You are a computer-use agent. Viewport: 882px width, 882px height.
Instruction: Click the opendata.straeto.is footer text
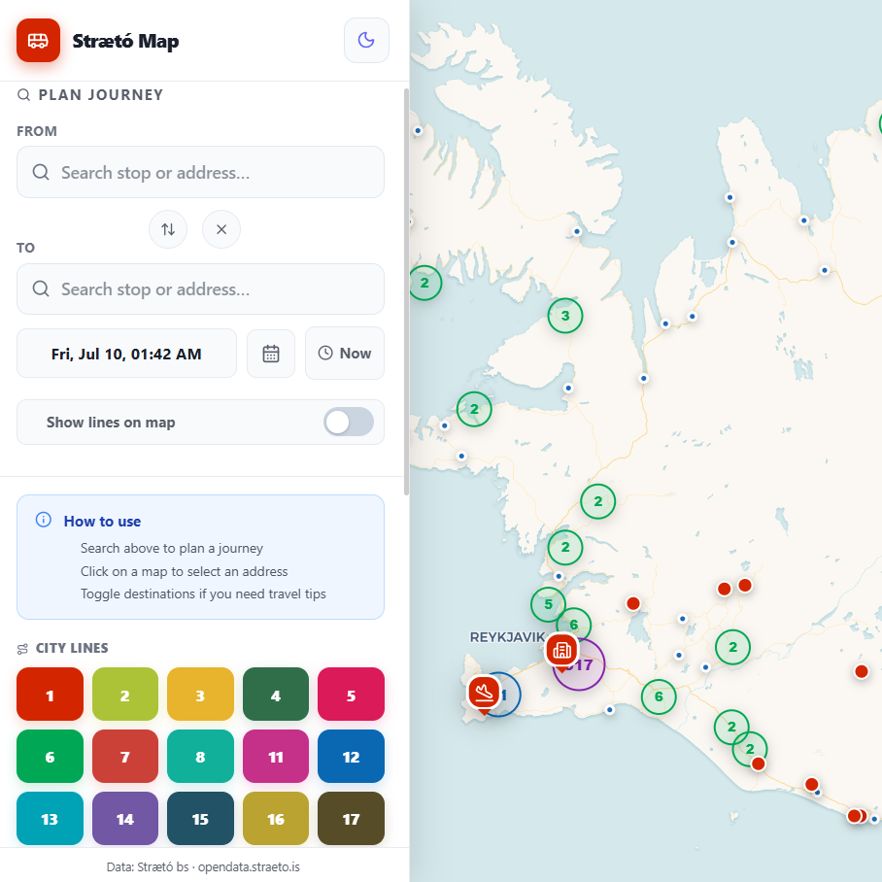pos(249,866)
